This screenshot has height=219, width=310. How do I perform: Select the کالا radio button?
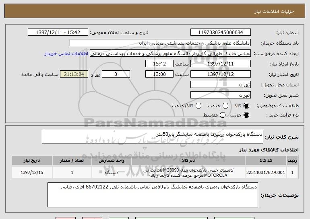[246, 106]
